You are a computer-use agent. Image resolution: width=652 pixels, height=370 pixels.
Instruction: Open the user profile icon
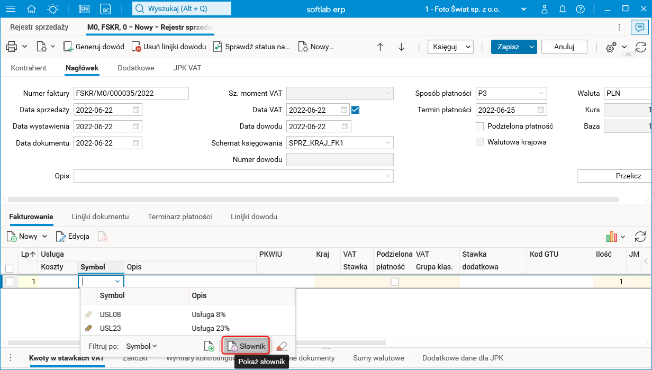click(544, 9)
